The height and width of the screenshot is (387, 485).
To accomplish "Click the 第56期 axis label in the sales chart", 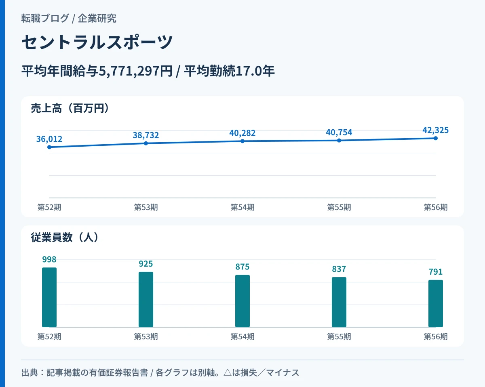I will pyautogui.click(x=436, y=208).
